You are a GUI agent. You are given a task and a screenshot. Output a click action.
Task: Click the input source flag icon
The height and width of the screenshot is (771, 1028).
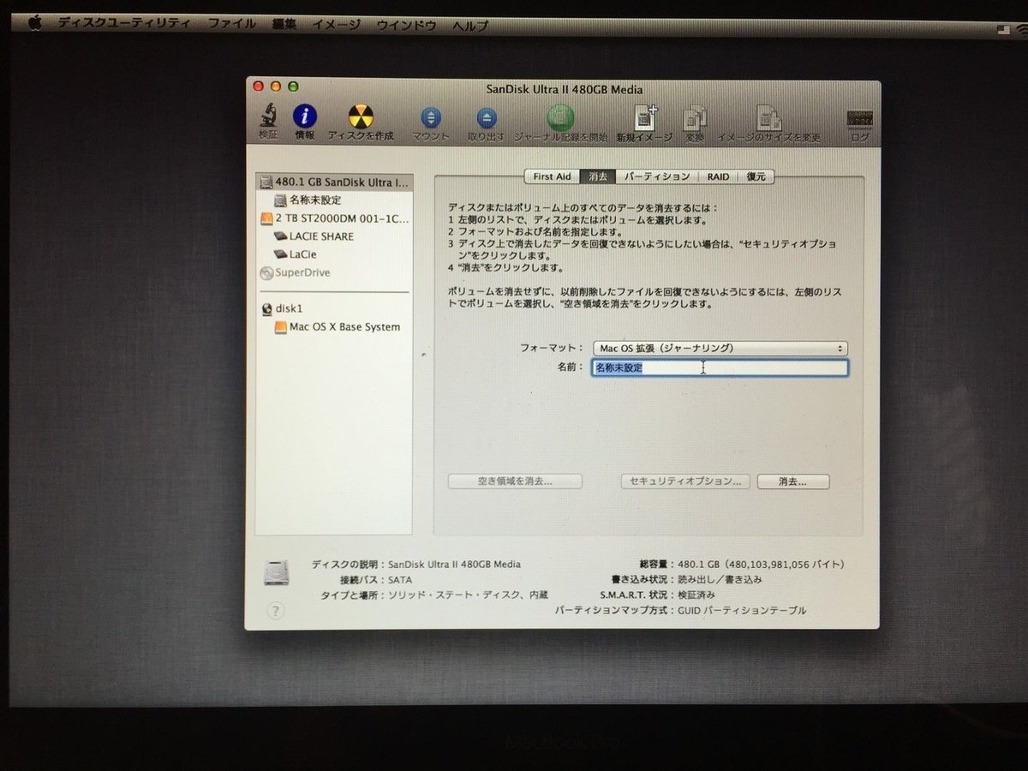(x=1001, y=29)
